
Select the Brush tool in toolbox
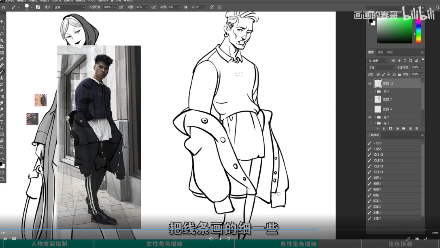click(x=2, y=72)
